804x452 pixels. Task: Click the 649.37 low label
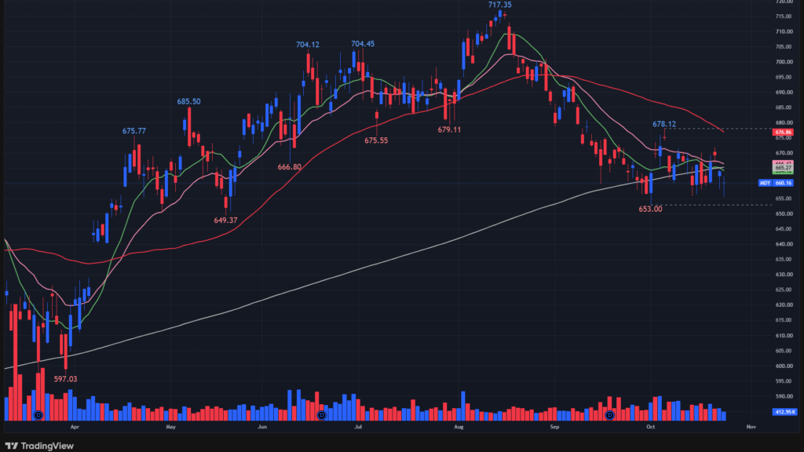pyautogui.click(x=225, y=221)
